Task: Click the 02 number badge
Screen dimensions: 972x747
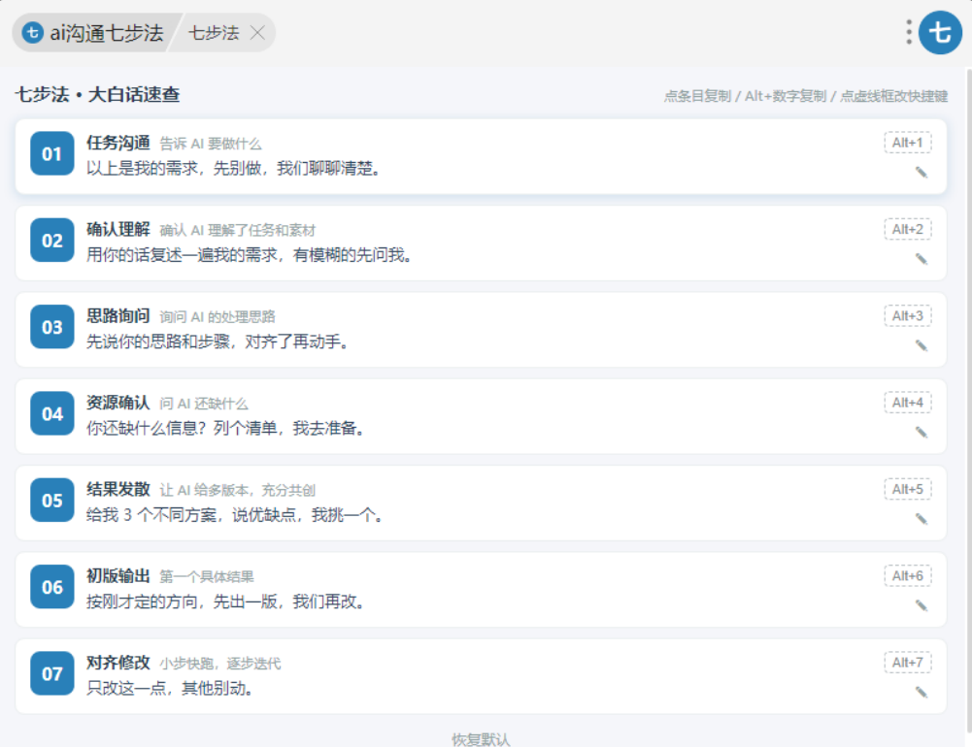Action: (x=52, y=241)
